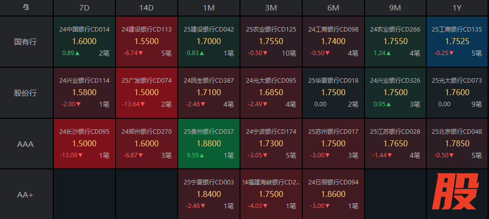Open the 24长沙银行CD095 quote cell

point(84,144)
